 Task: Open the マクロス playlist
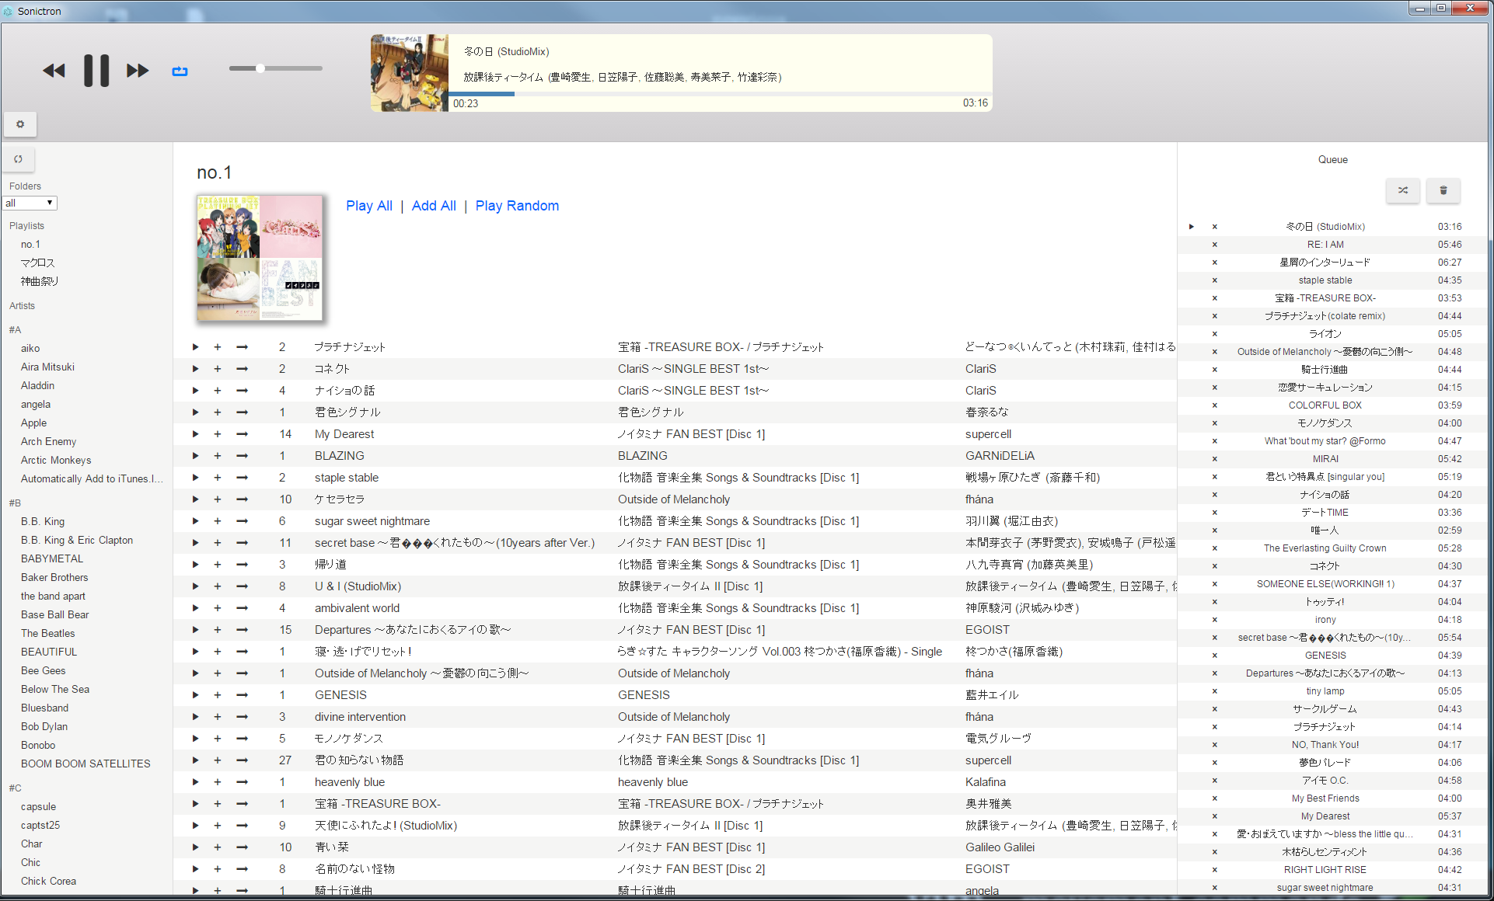point(38,263)
